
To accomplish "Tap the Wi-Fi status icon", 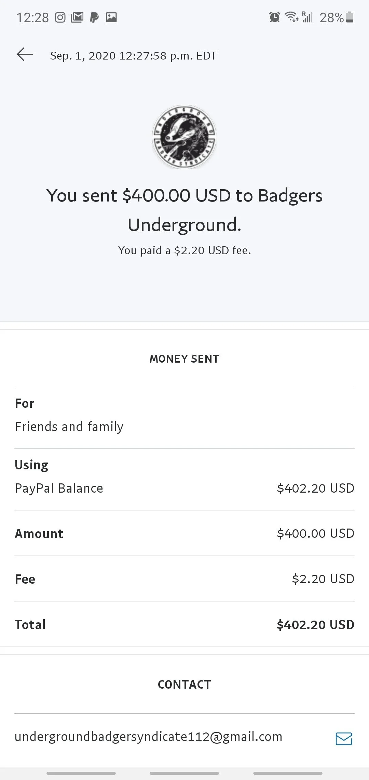I will 291,17.
